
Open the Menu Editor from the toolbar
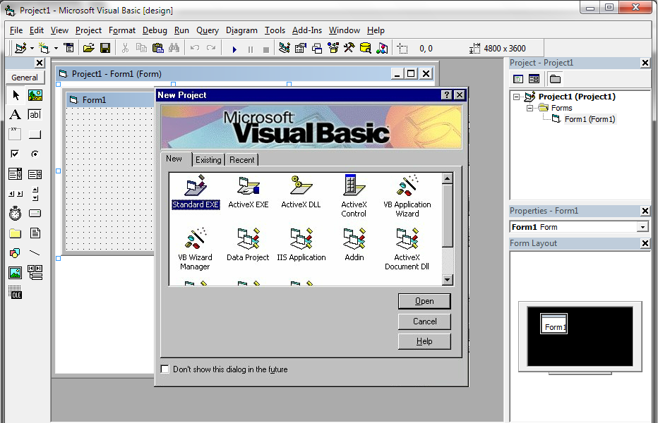click(x=68, y=47)
